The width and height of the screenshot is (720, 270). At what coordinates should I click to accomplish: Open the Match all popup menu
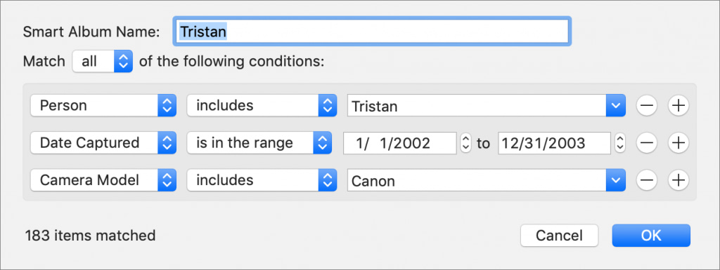pyautogui.click(x=103, y=61)
